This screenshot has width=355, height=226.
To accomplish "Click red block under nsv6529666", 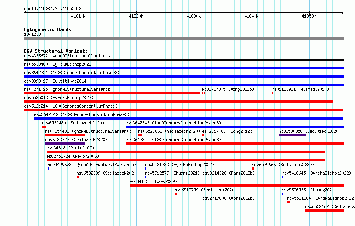I will (253, 169).
